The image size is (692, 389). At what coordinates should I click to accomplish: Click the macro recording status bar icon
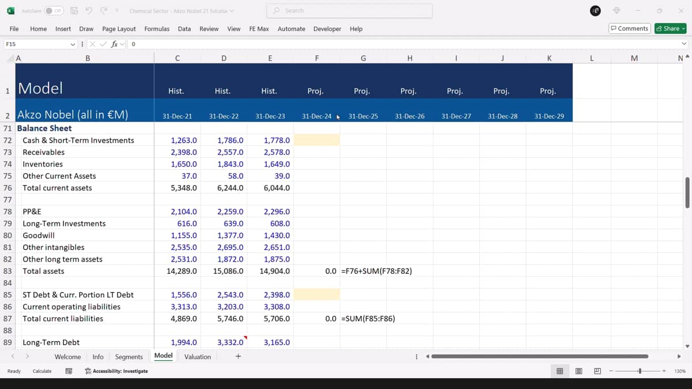point(69,371)
